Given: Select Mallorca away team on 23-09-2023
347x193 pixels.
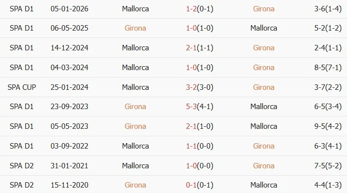Looking at the screenshot, I should (x=263, y=107).
